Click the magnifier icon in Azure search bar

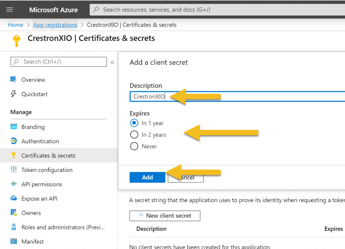pyautogui.click(x=96, y=9)
